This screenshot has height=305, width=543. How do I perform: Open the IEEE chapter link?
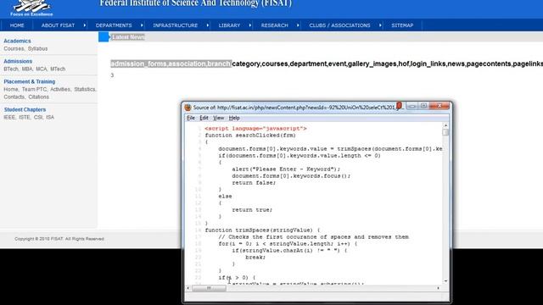click(x=9, y=118)
